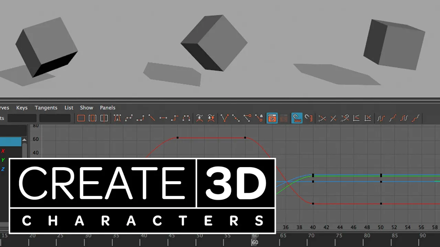The image size is (440, 247).
Task: Apply Pre-Infinity Cycle to the curve
Action: coord(381,118)
